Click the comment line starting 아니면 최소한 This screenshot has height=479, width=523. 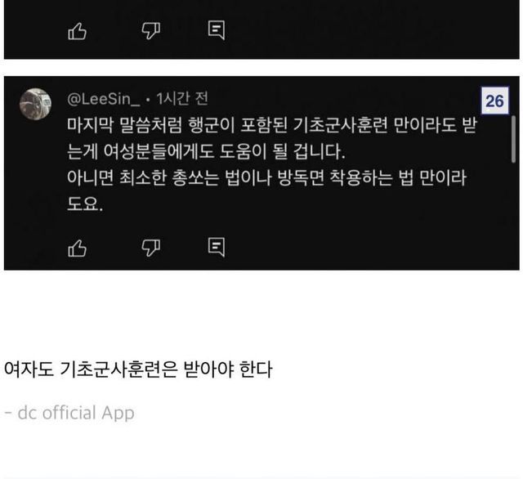(x=266, y=177)
